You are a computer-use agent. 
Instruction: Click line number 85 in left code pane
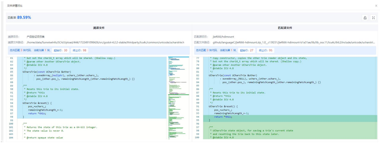(11, 71)
